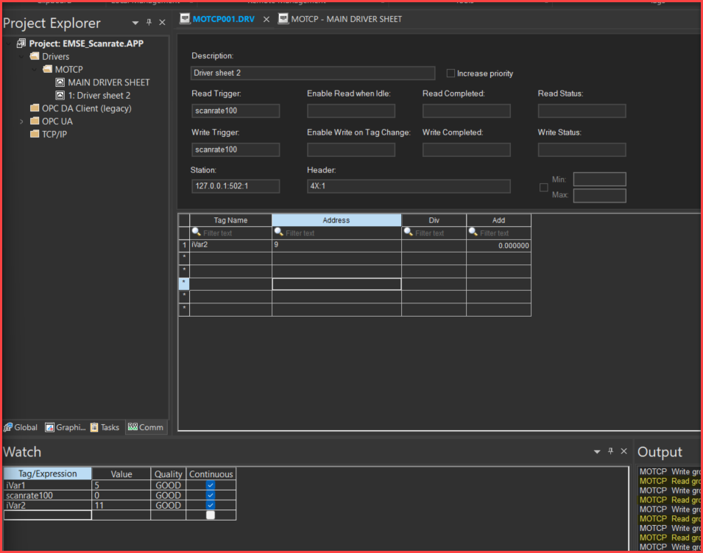Image resolution: width=703 pixels, height=553 pixels.
Task: Click the Tag Name filter text box
Action: (x=230, y=233)
